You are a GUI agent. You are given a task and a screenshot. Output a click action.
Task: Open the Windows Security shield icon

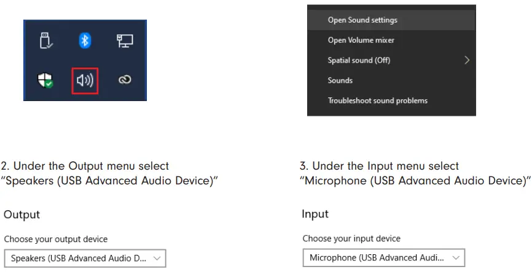(46, 80)
